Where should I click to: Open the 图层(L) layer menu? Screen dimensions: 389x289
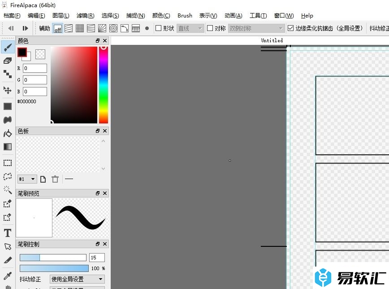pos(61,16)
